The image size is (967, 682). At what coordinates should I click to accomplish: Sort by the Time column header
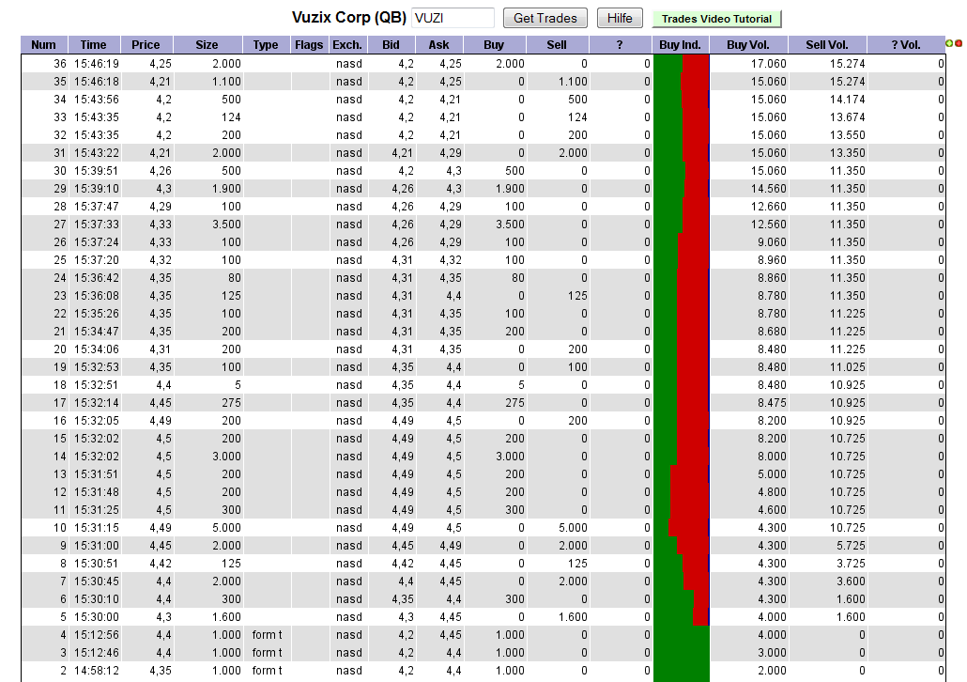[x=94, y=44]
